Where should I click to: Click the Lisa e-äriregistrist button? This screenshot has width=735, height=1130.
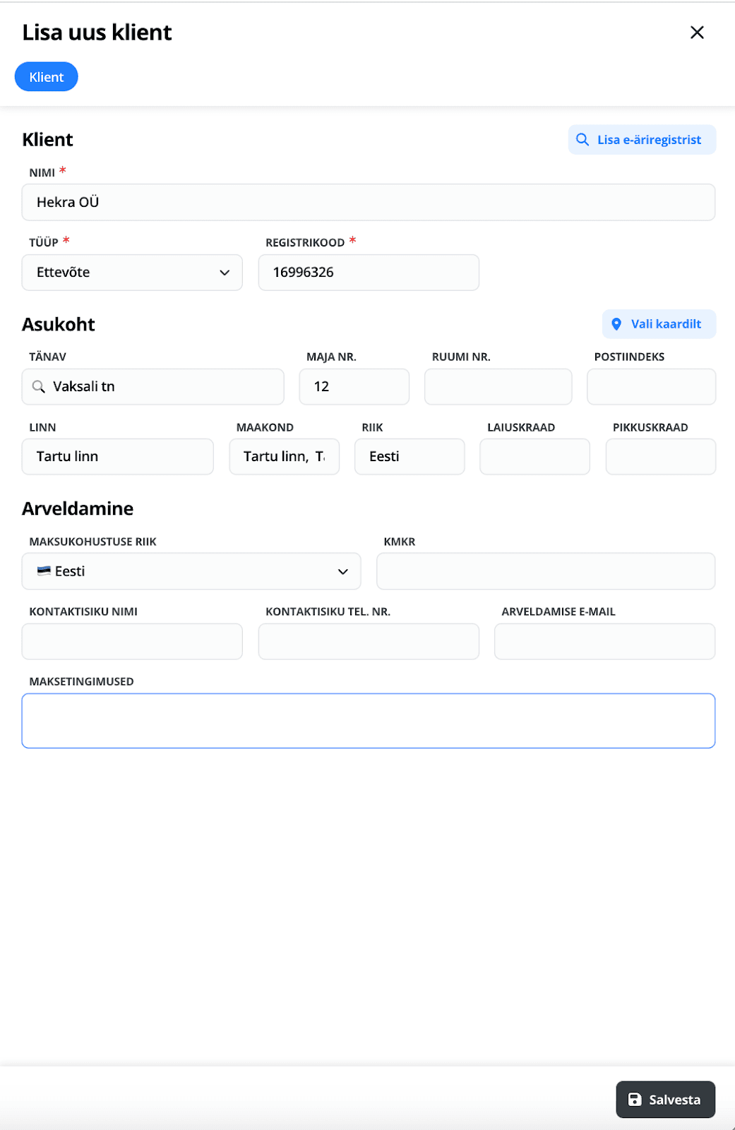tap(642, 140)
